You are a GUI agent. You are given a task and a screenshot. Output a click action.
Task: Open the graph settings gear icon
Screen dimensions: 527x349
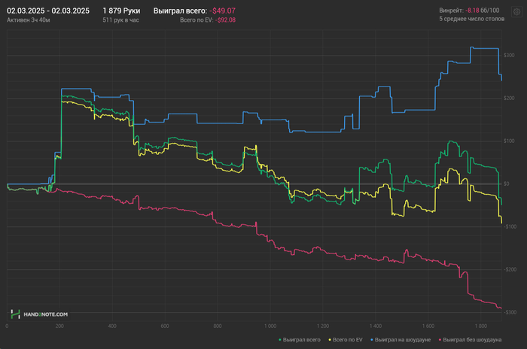[x=516, y=12]
